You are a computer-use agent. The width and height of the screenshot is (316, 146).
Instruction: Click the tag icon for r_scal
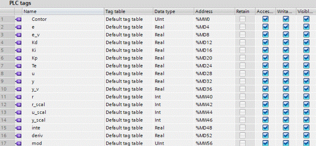(18, 105)
